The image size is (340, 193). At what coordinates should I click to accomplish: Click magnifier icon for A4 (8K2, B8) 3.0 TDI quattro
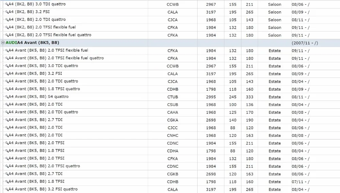tap(7, 4)
